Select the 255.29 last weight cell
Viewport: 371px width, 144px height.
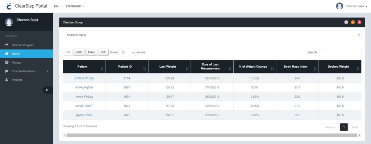point(170,78)
